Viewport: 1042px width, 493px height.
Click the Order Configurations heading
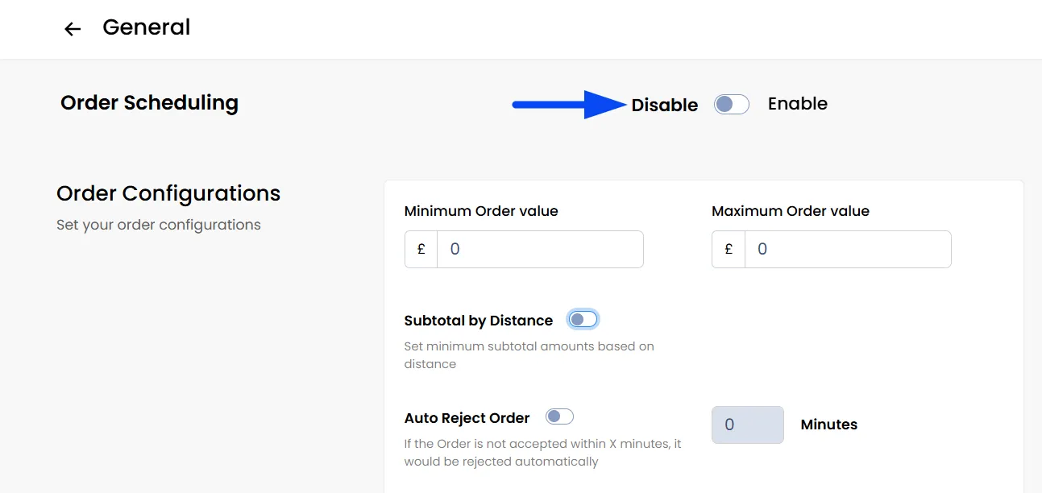pyautogui.click(x=168, y=193)
